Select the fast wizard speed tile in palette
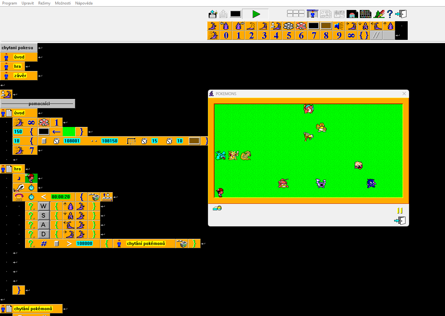This screenshot has width=445, height=316. tap(213, 35)
